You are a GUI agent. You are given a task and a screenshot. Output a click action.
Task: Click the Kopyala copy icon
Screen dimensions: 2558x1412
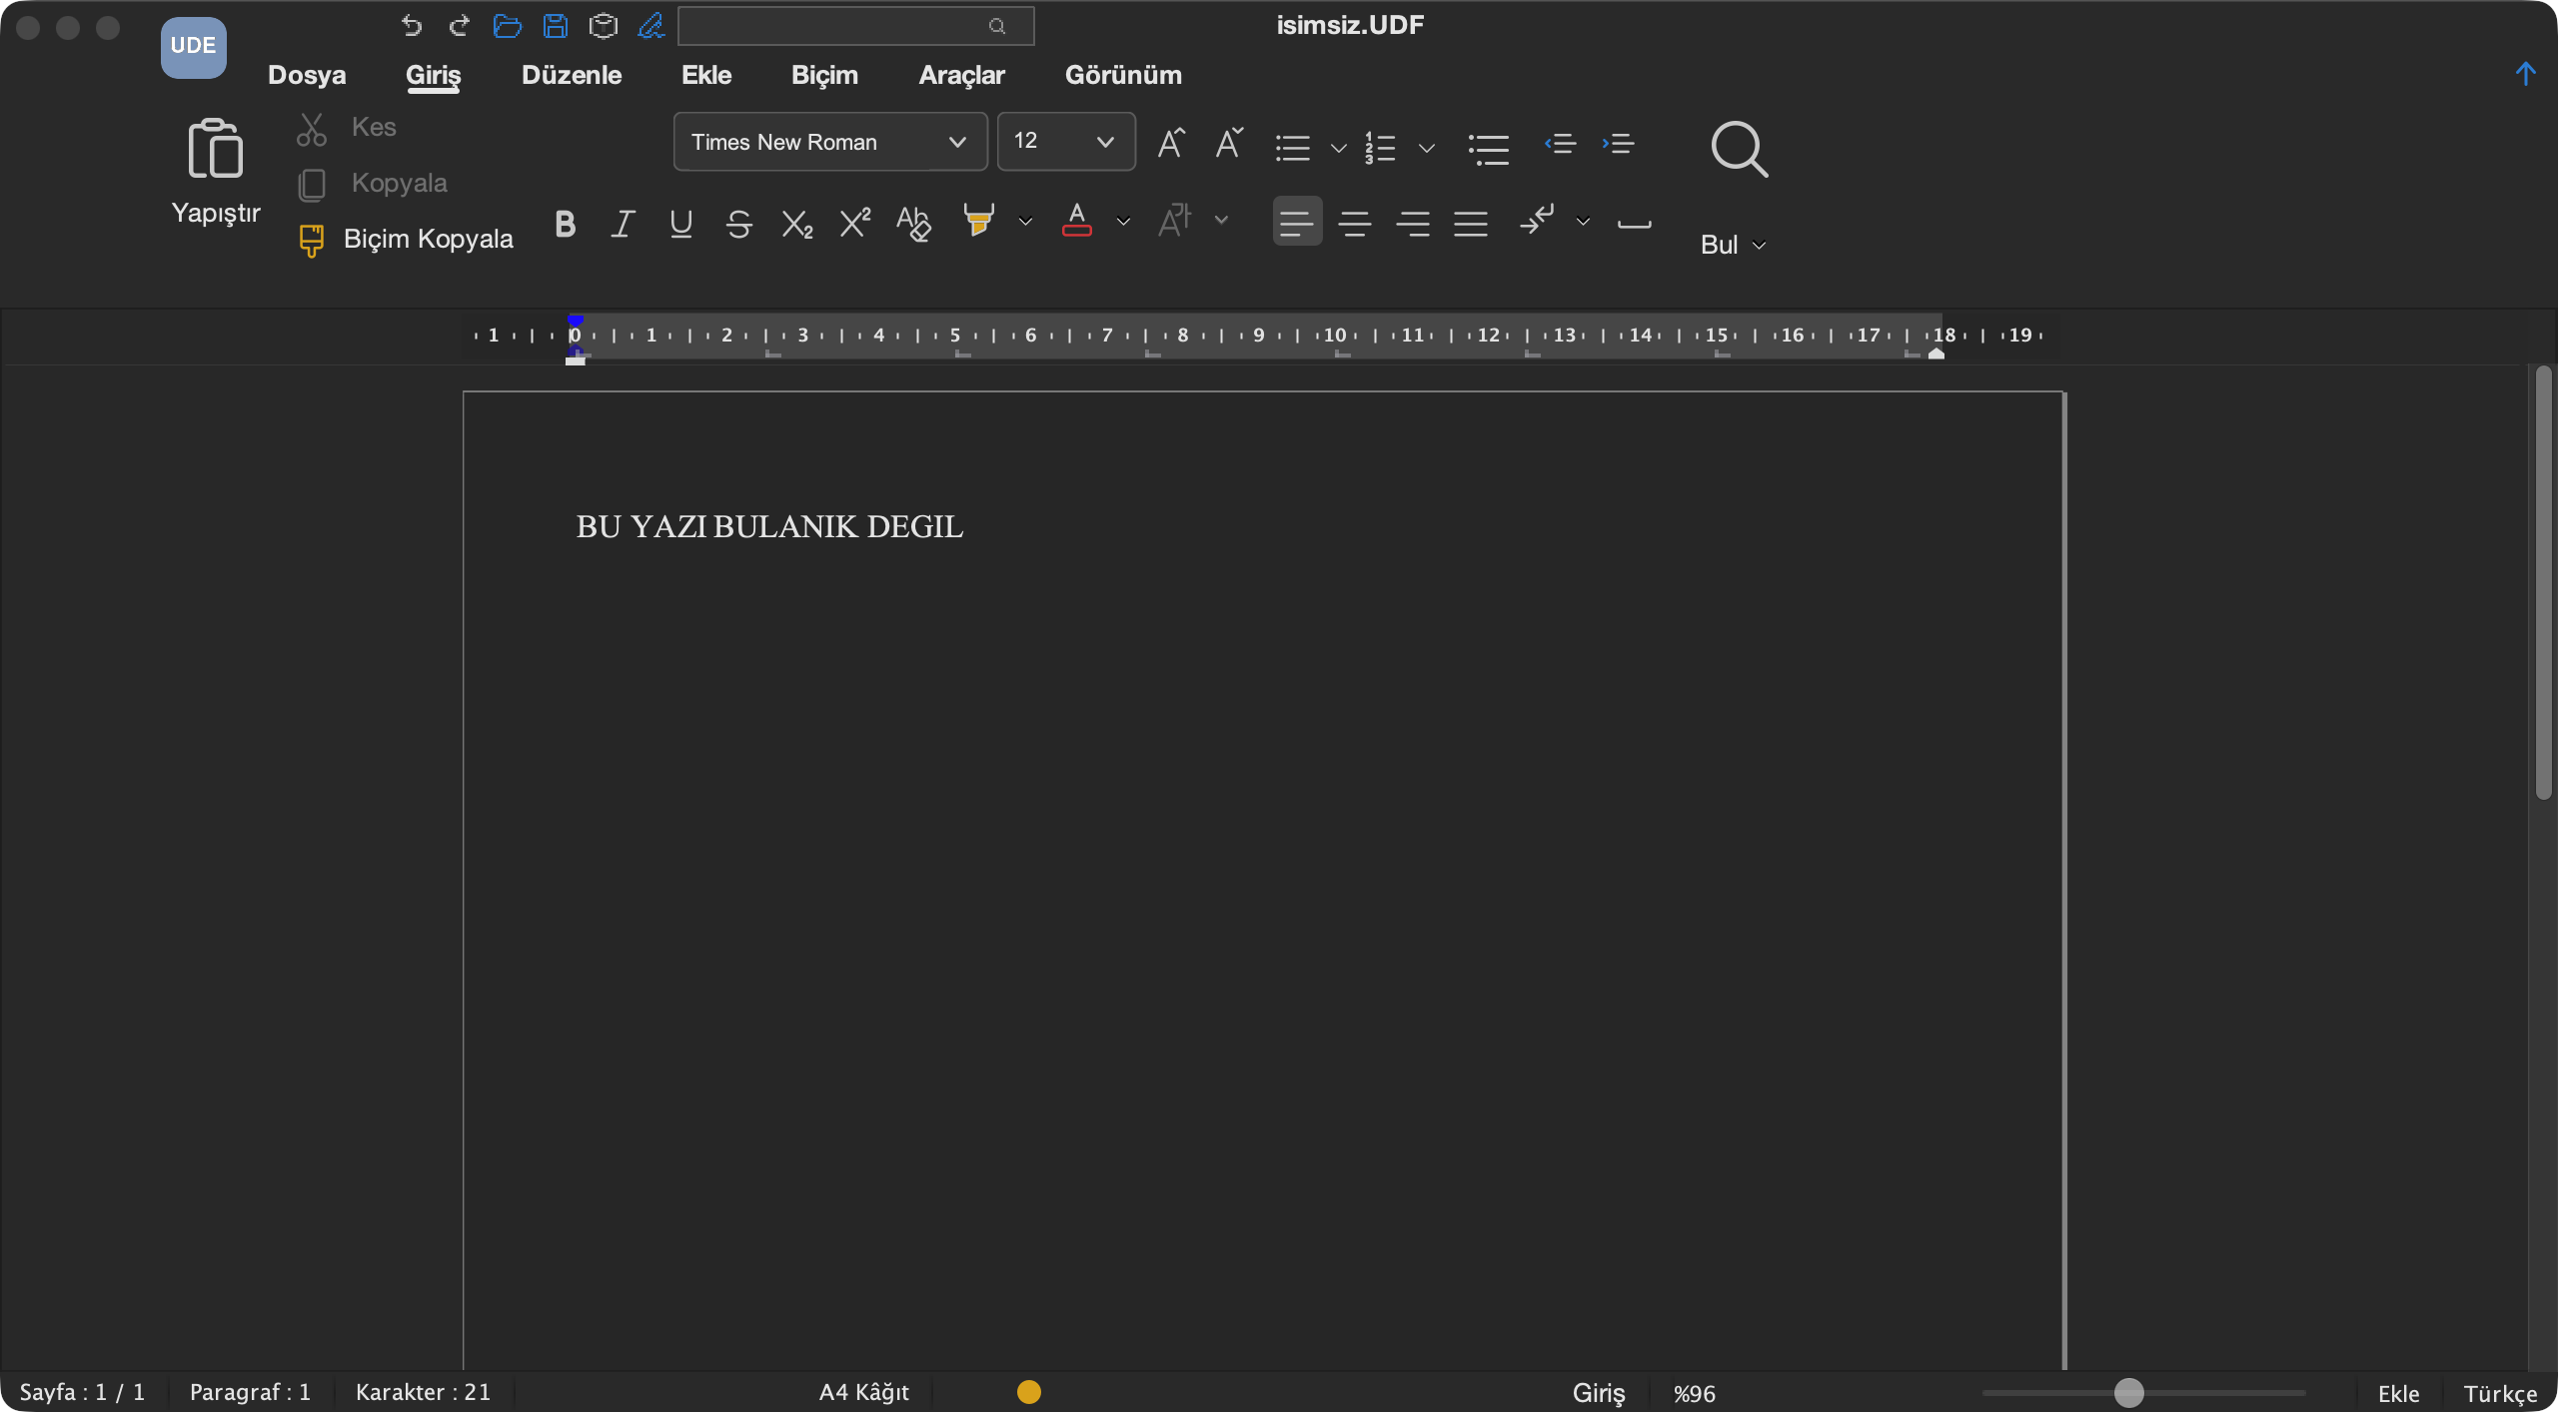312,185
